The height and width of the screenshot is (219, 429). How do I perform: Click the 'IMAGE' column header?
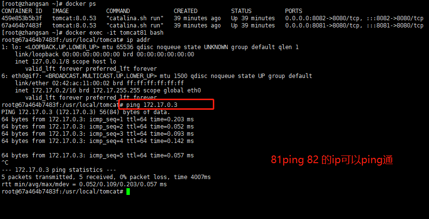(x=60, y=11)
